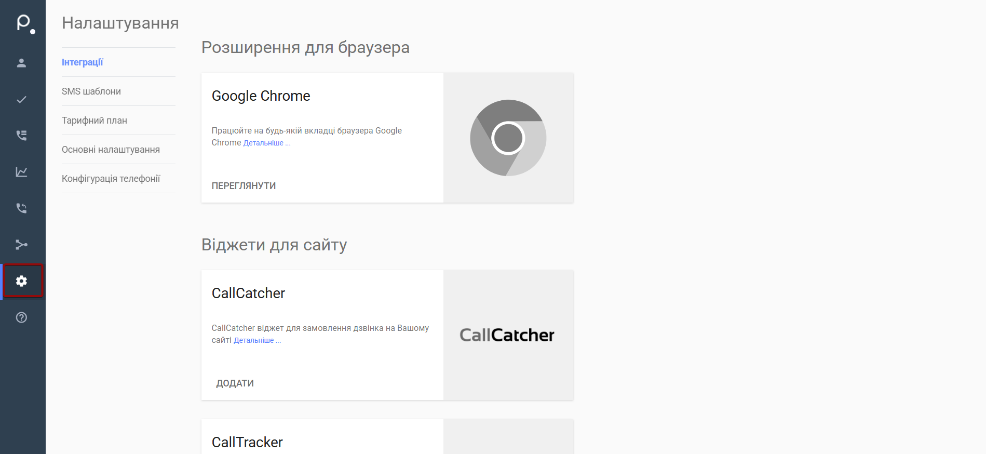
Task: Click ПЕРЕГЛЯНУТИ on the Google Chrome card
Action: 244,186
